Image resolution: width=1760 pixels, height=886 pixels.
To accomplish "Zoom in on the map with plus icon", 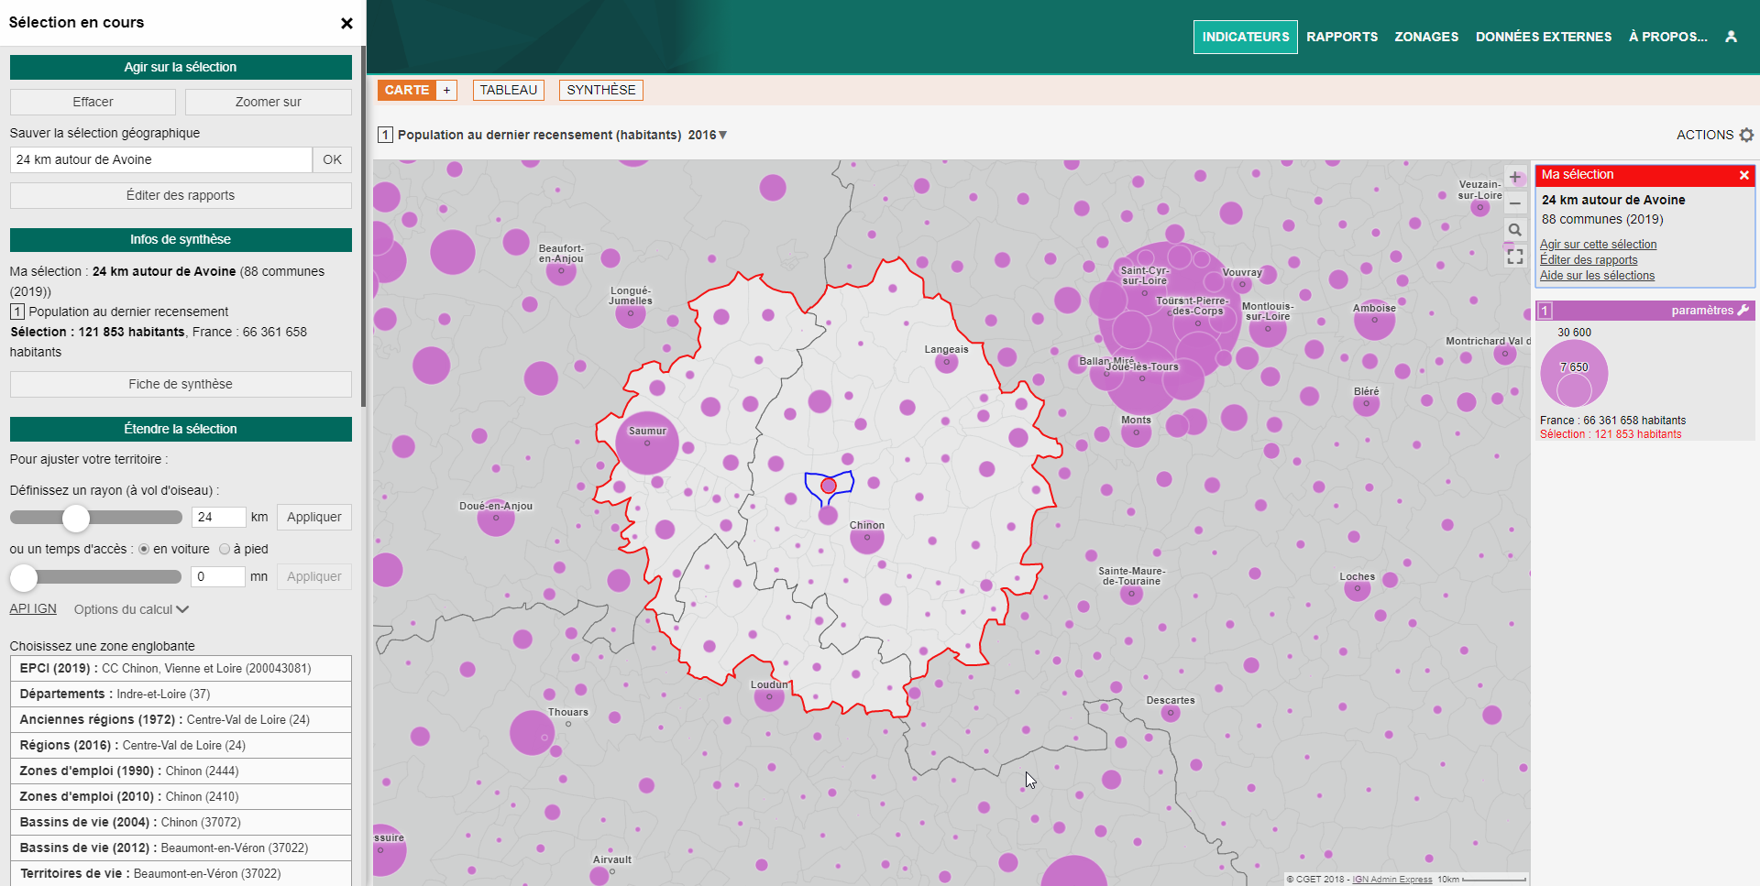I will (x=1514, y=178).
